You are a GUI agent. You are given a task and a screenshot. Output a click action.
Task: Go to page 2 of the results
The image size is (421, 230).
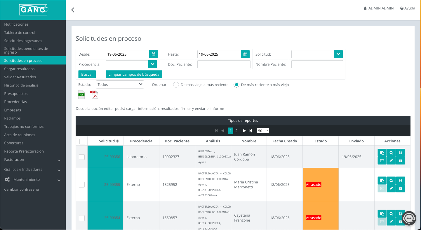(x=236, y=130)
